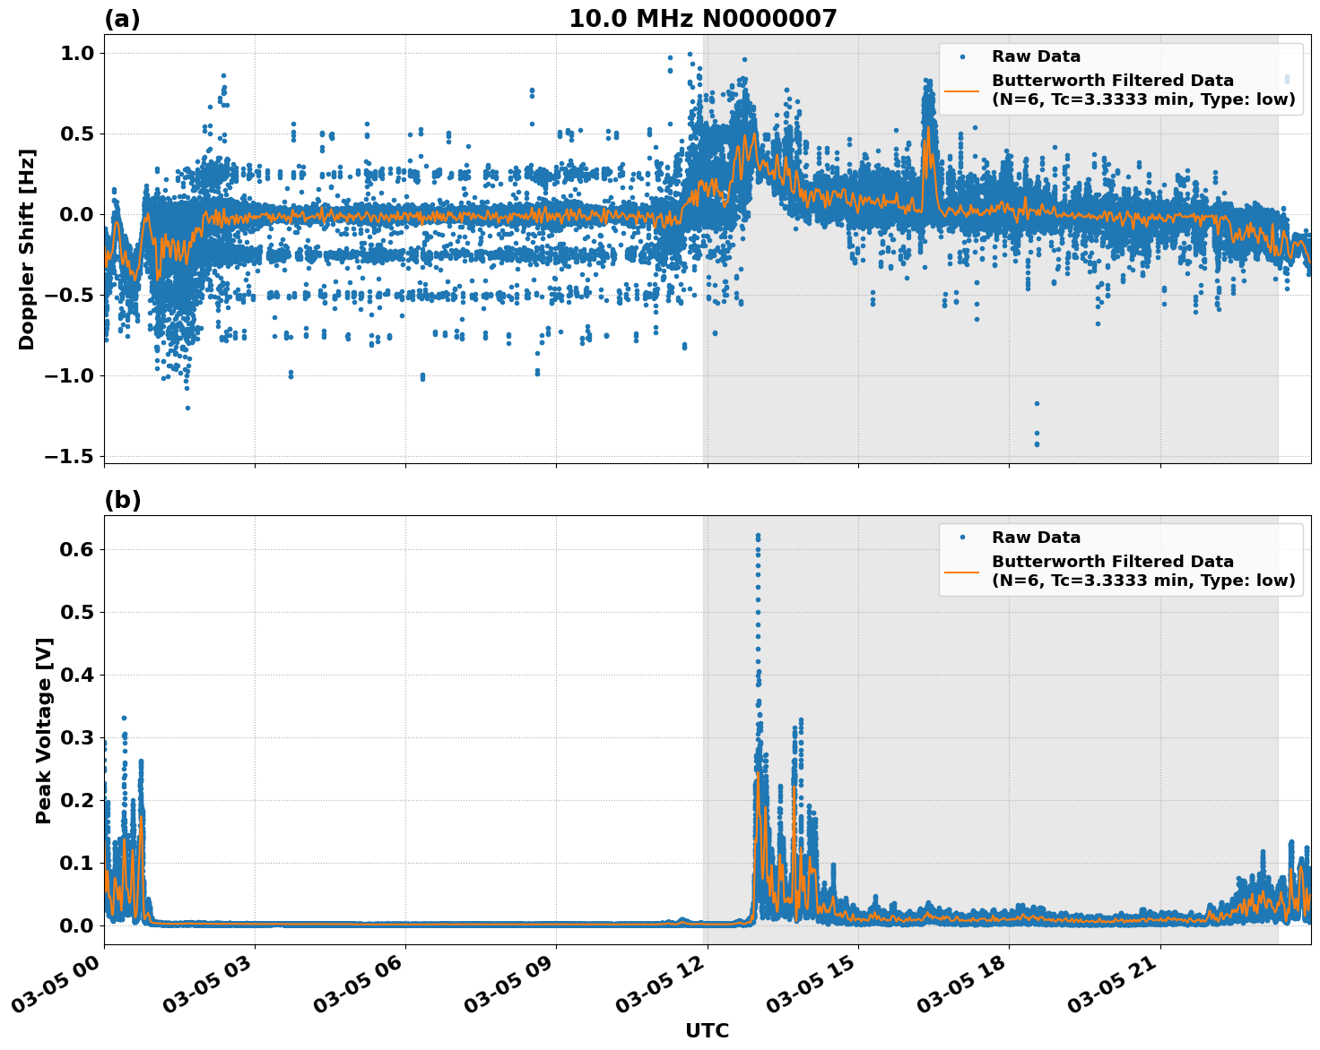Click the 'Doppler Shift [Hz]' axis label
The width and height of the screenshot is (1320, 1050).
tap(27, 249)
